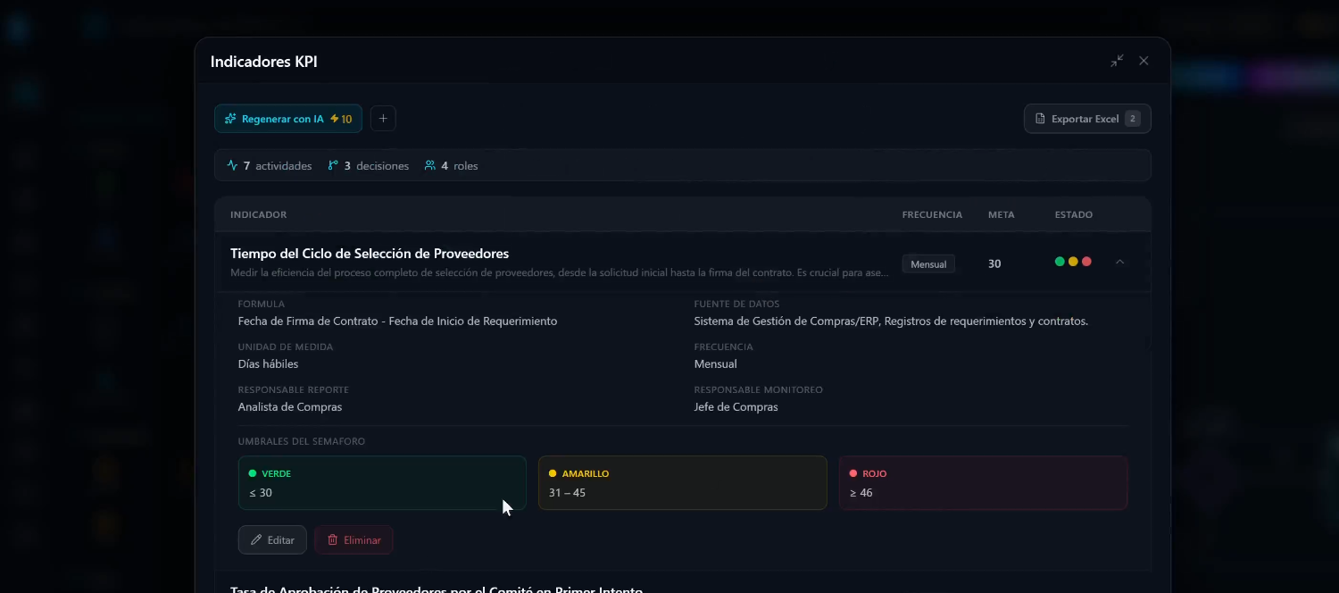Screen dimensions: 1339x593
Task: Click the Sistema de Gestión de Compras/ERP text
Action: point(891,321)
